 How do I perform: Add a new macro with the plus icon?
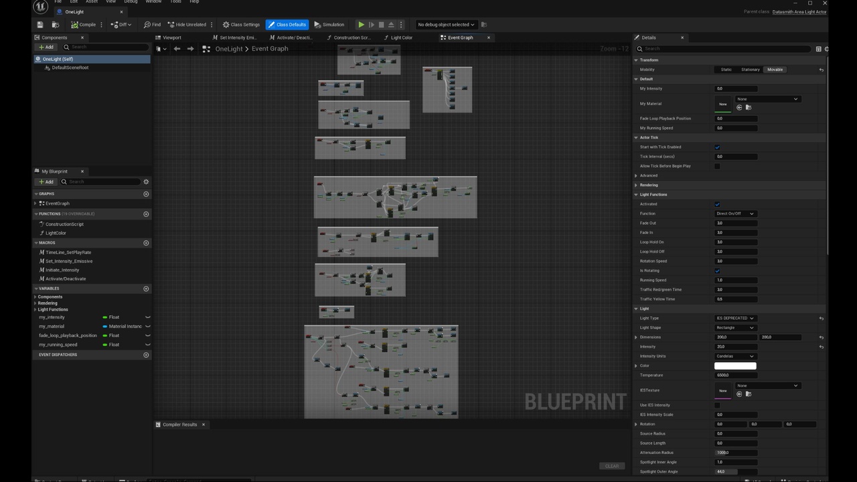[146, 243]
